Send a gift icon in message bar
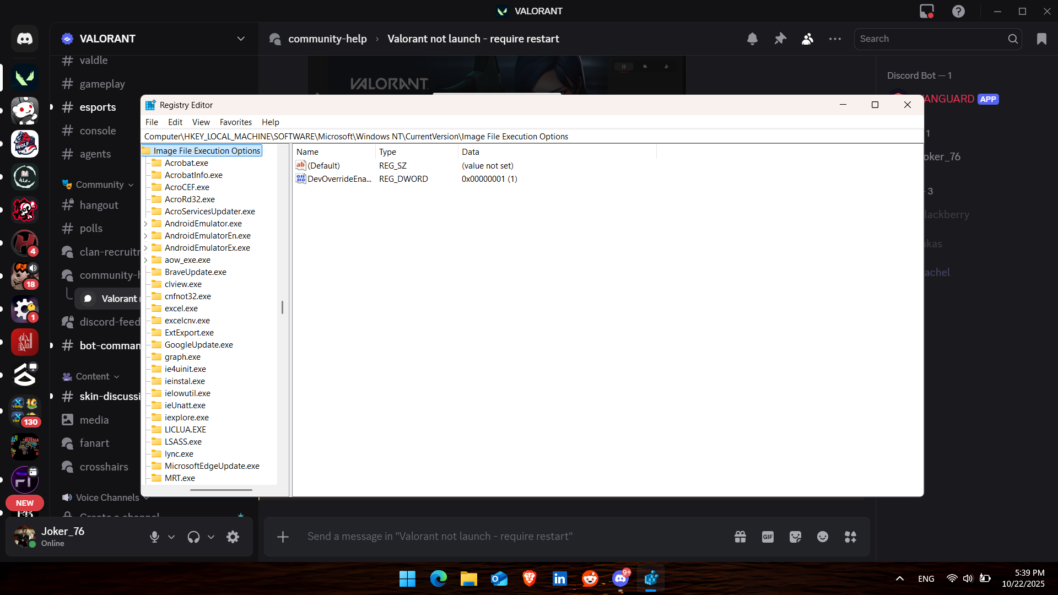Image resolution: width=1058 pixels, height=595 pixels. (740, 537)
